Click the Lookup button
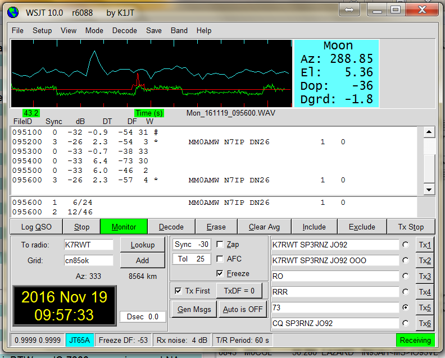445x358 pixels. click(143, 245)
